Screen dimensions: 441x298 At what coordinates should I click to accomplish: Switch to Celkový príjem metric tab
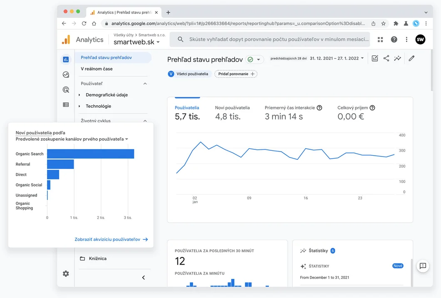[x=356, y=112]
